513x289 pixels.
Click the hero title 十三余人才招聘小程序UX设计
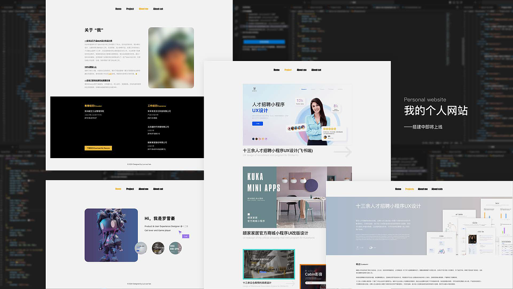388,206
